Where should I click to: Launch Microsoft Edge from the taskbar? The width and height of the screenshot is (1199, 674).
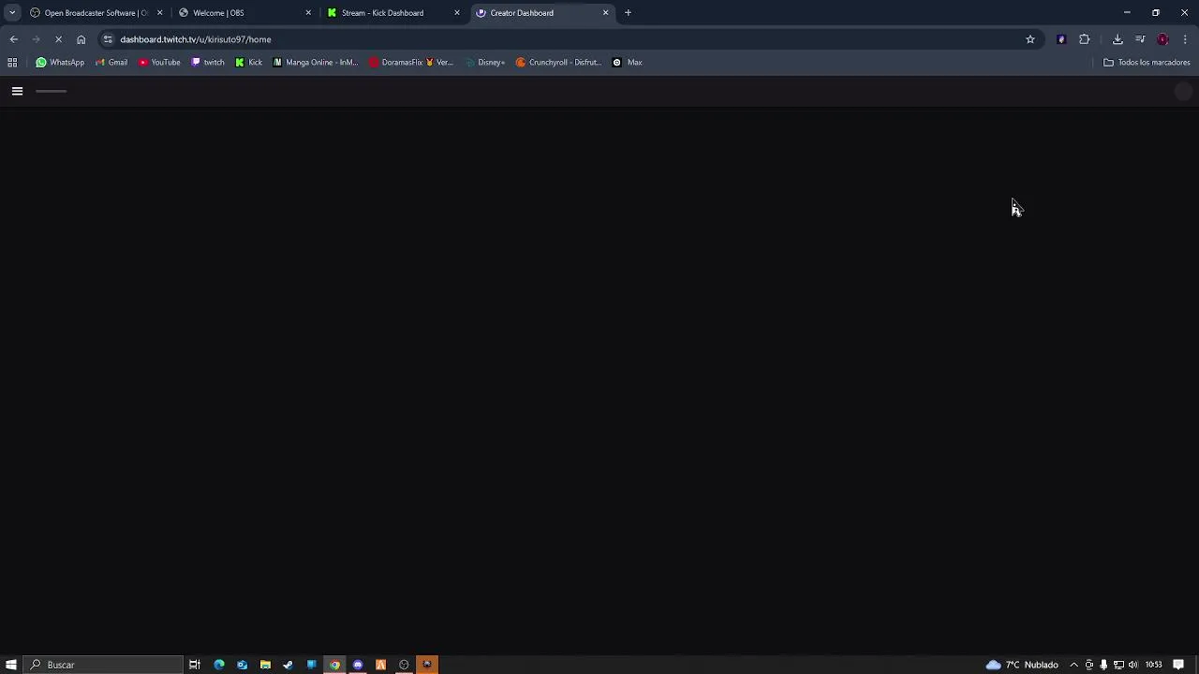[x=219, y=665]
